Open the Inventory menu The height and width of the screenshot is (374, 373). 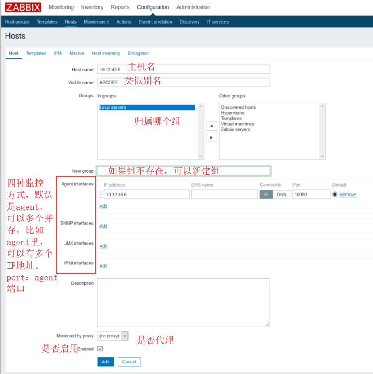point(92,7)
